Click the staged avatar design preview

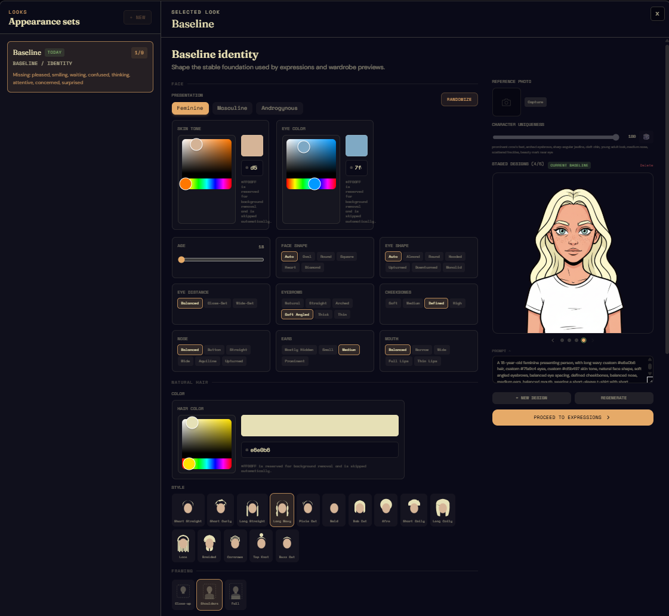pos(572,253)
